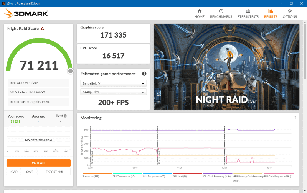The height and width of the screenshot is (193, 307).
Task: Click the Graphics test 2 marker line
Action: (158, 146)
